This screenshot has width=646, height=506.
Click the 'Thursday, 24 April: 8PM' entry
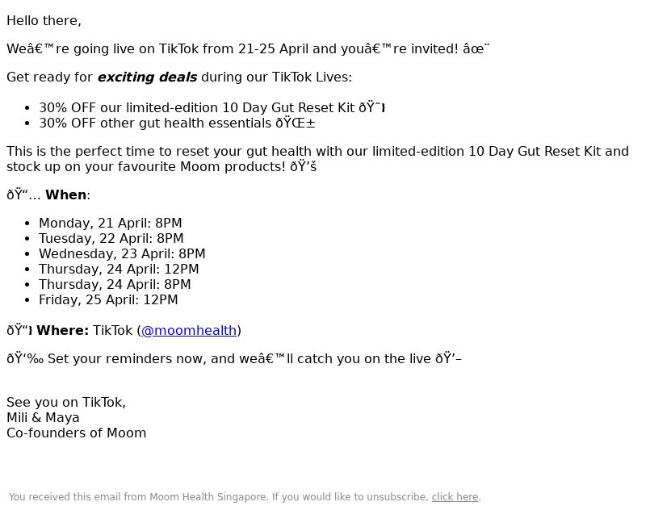point(115,285)
